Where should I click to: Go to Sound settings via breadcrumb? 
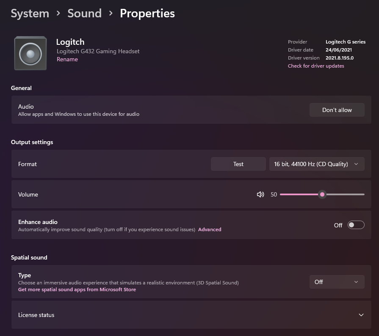click(x=84, y=13)
